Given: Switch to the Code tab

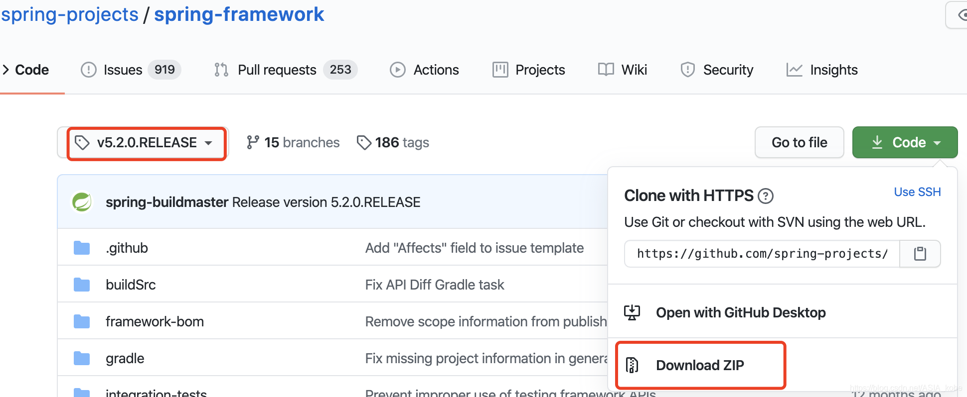Looking at the screenshot, I should pyautogui.click(x=26, y=70).
